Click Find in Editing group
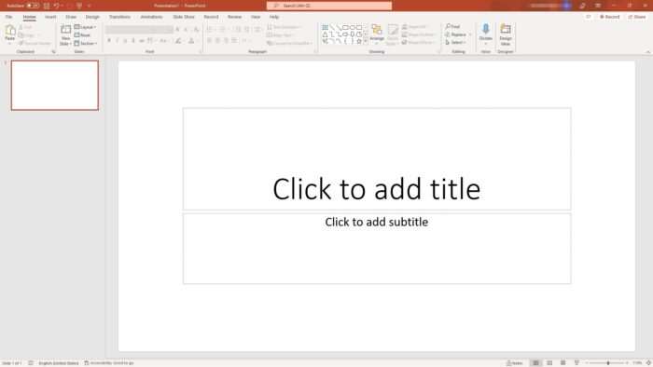This screenshot has width=653, height=367. [452, 27]
